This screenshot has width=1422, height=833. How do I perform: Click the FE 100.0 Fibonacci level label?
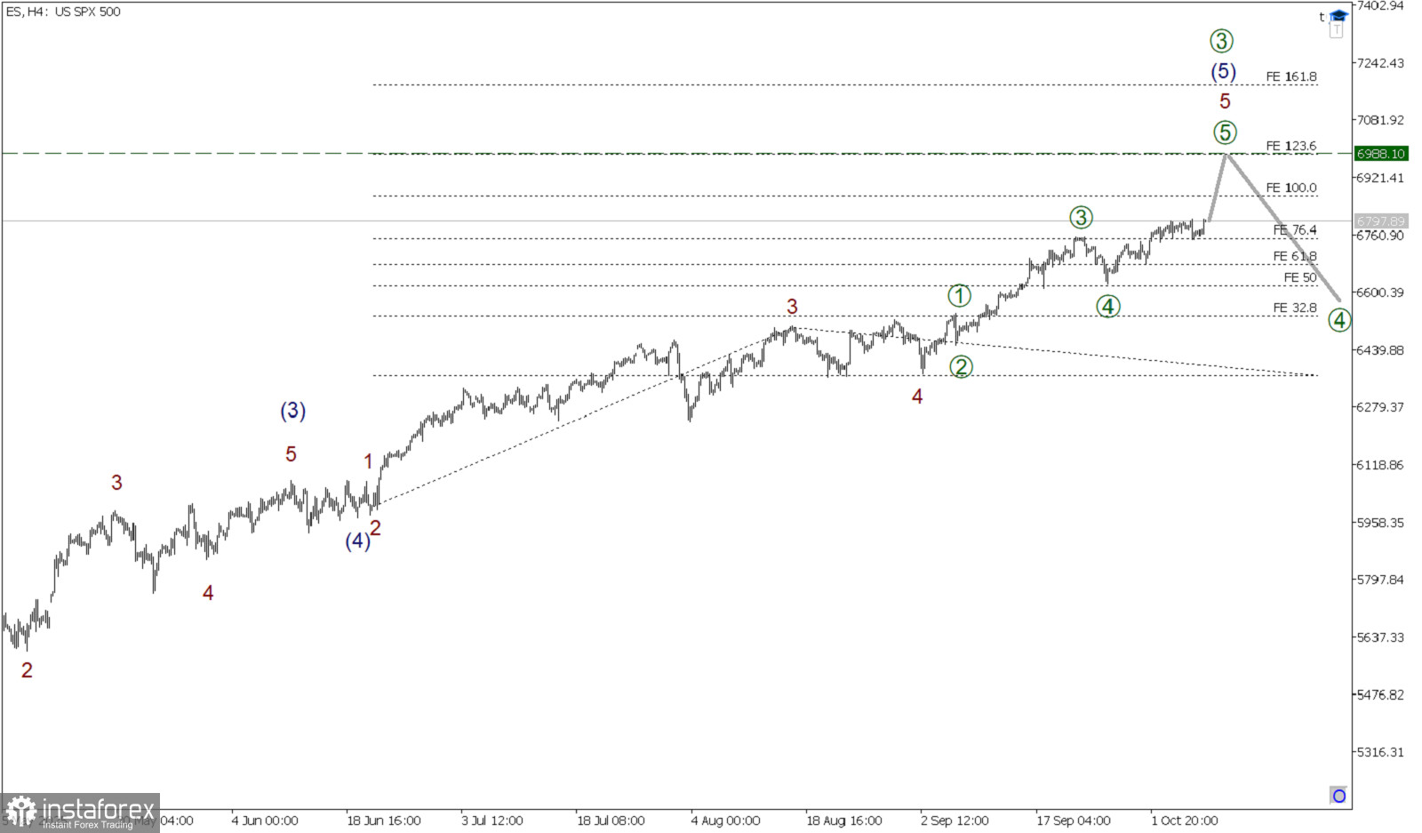1291,188
